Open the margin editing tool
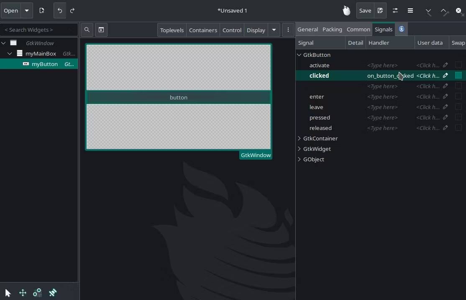The image size is (466, 300). click(x=37, y=293)
